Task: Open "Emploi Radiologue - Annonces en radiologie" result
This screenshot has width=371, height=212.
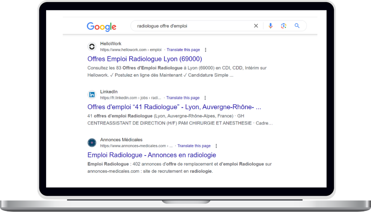Action: (x=151, y=155)
